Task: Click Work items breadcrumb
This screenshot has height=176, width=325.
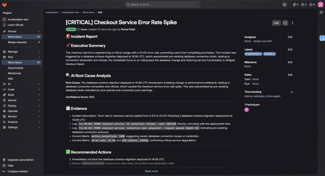Action: coord(88,12)
